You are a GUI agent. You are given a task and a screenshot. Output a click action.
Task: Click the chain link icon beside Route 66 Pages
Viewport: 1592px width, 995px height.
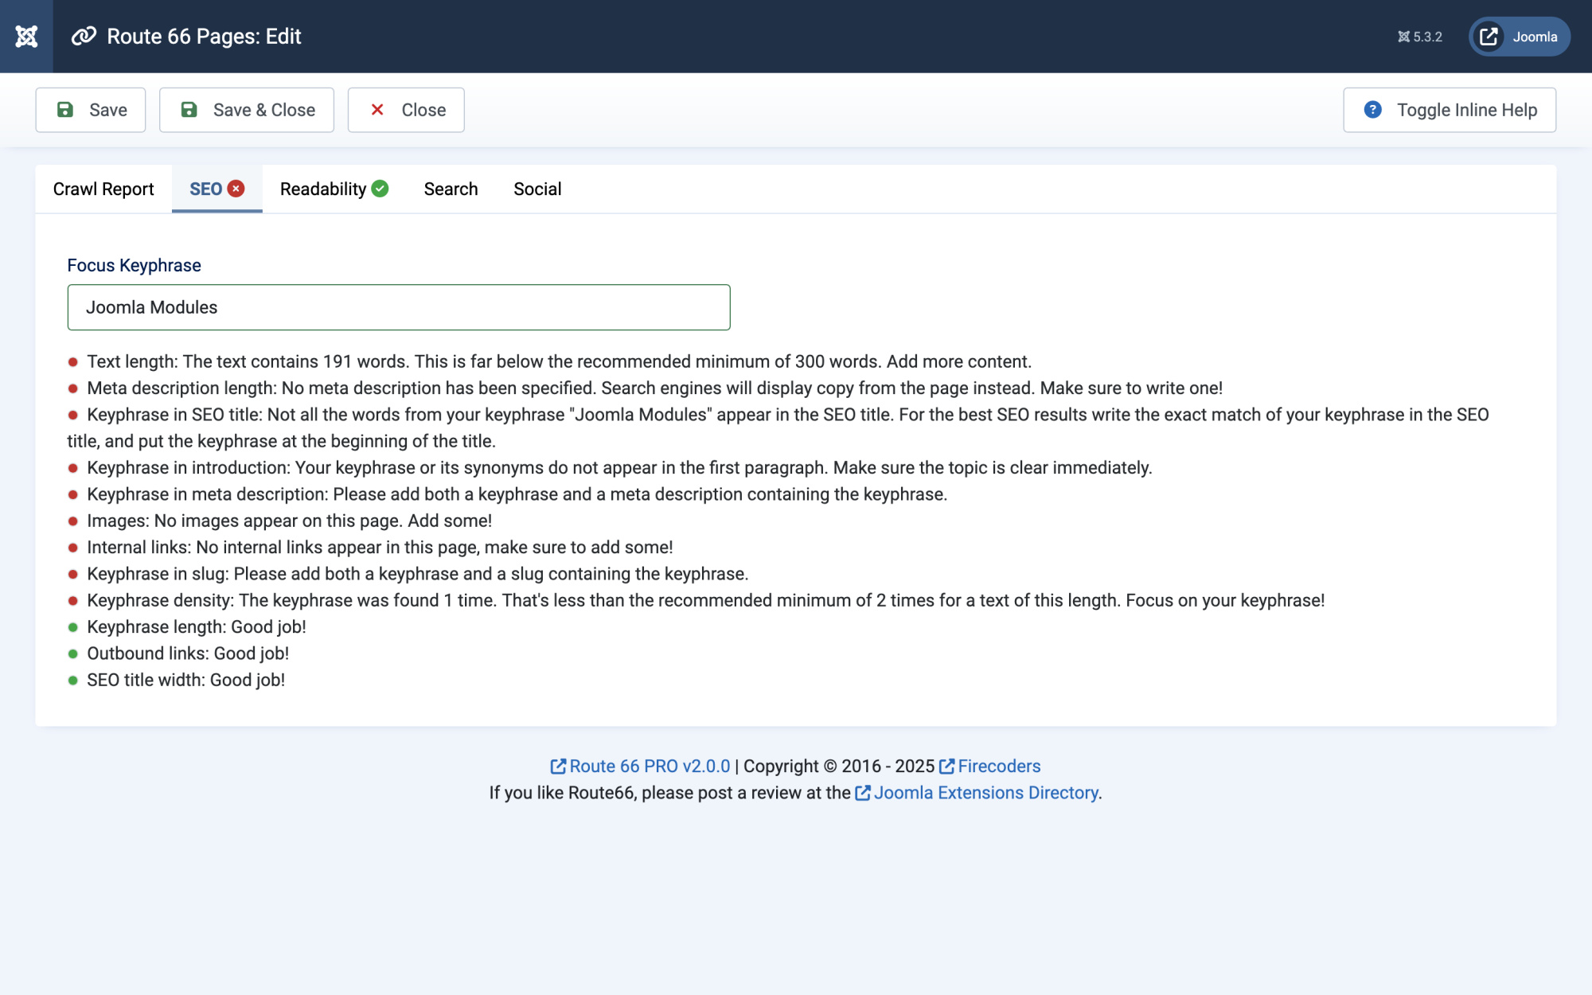coord(84,37)
